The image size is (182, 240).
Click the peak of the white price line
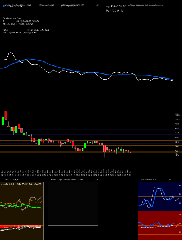click(10, 52)
